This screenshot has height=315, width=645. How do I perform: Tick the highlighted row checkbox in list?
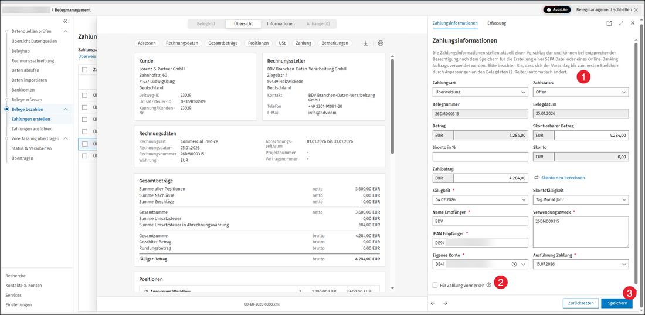(x=85, y=144)
